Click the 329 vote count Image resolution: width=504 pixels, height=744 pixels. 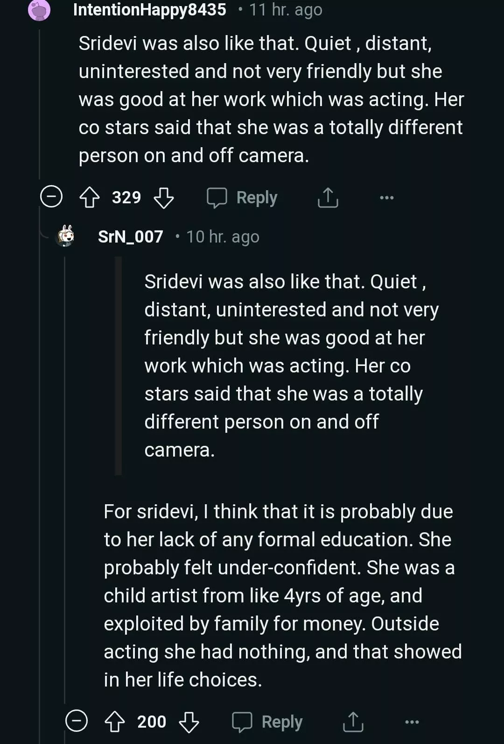126,198
